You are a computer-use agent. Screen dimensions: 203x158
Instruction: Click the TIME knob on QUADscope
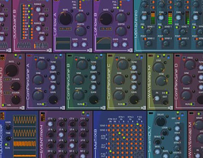click(9, 138)
